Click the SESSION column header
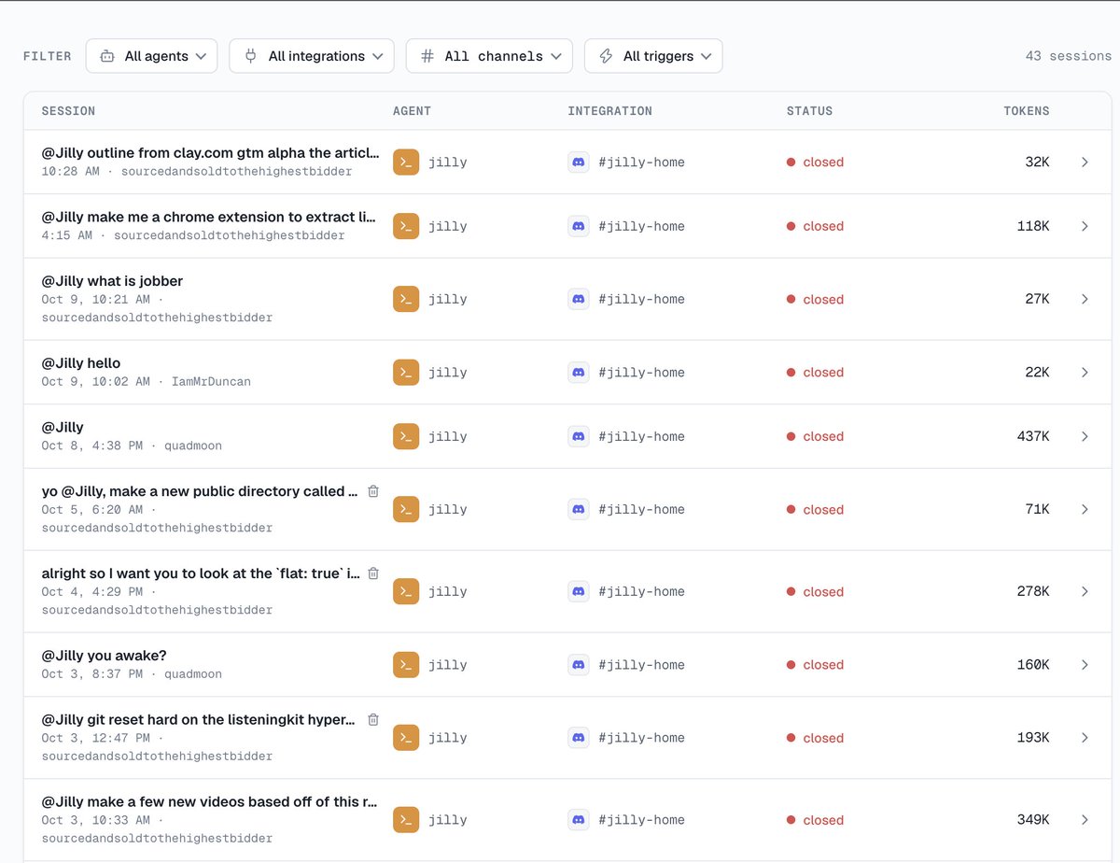The height and width of the screenshot is (863, 1120). tap(68, 111)
